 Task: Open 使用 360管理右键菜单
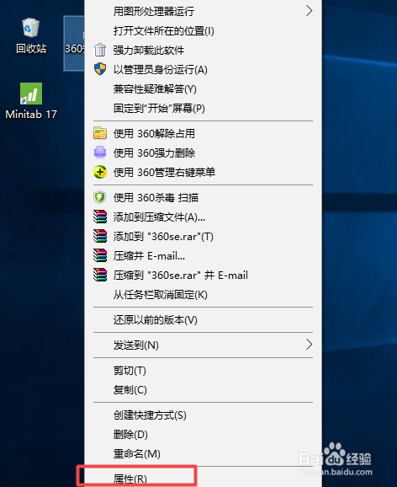204,172
